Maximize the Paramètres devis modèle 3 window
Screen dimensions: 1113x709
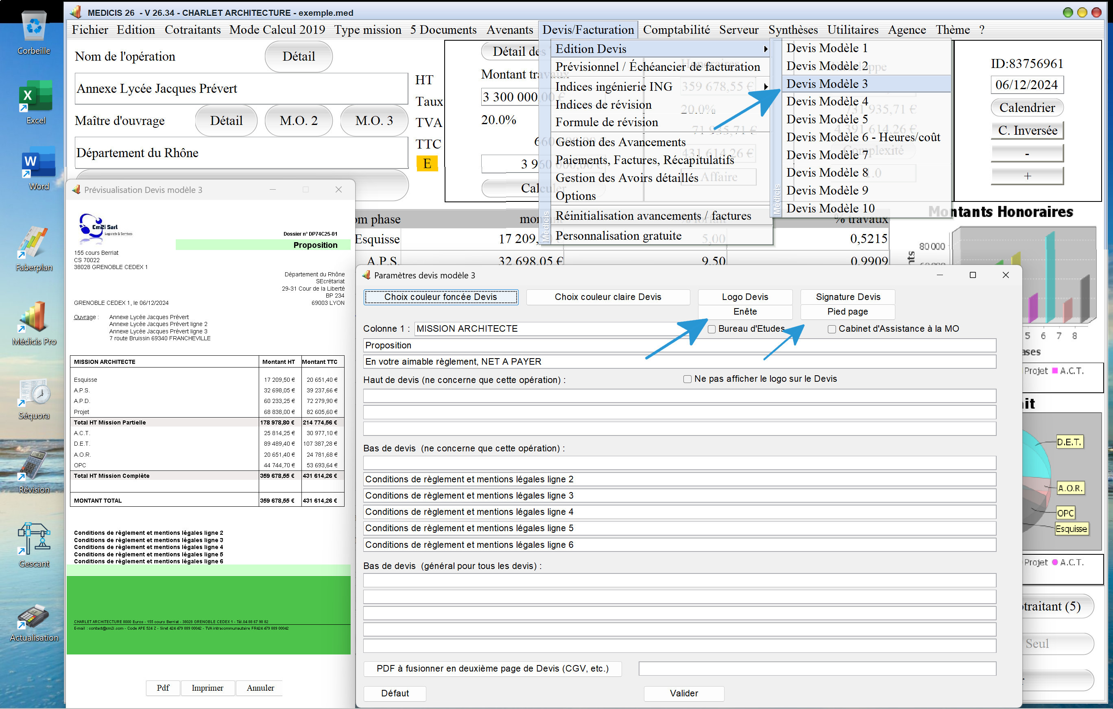click(x=973, y=275)
